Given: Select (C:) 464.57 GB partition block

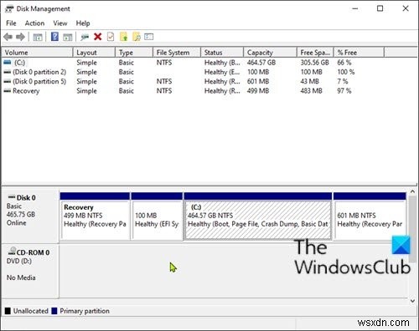Looking at the screenshot, I should click(258, 216).
